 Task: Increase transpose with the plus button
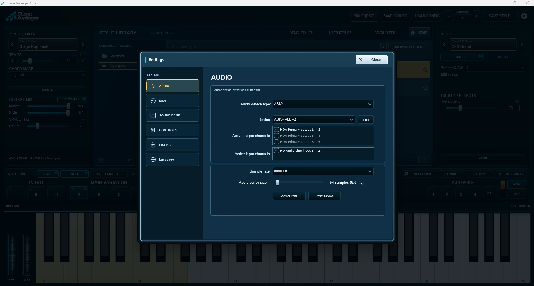coord(476,16)
